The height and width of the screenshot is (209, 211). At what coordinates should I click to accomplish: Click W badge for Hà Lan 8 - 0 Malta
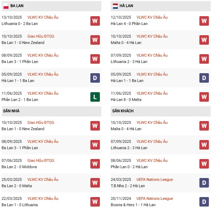pos(204,97)
